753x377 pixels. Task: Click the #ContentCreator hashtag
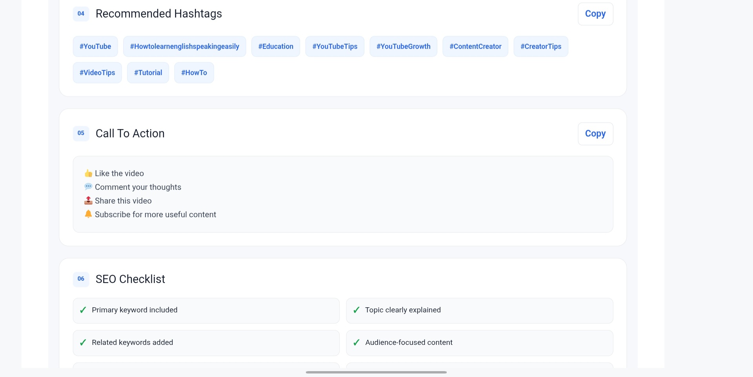click(475, 47)
